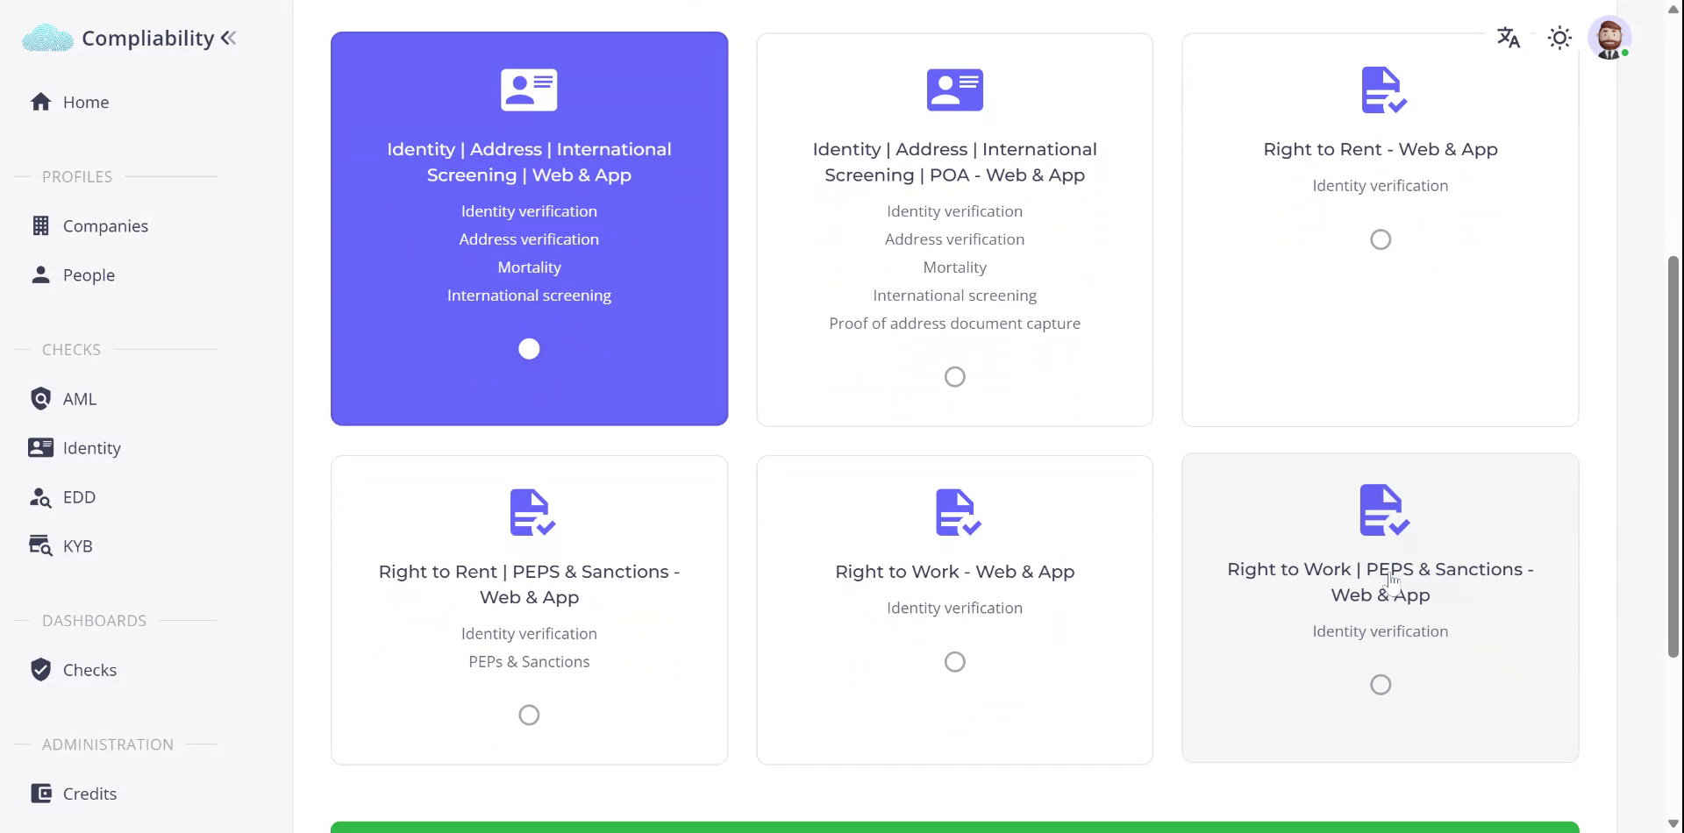This screenshot has height=833, width=1684.
Task: Click the Compliability logo text
Action: click(147, 38)
